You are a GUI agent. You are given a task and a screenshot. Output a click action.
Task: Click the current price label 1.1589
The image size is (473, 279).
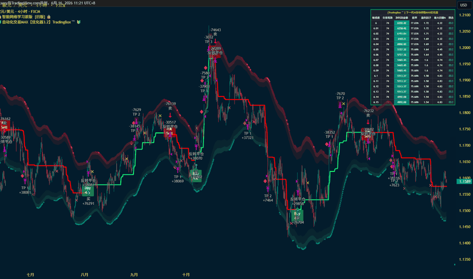pyautogui.click(x=464, y=181)
